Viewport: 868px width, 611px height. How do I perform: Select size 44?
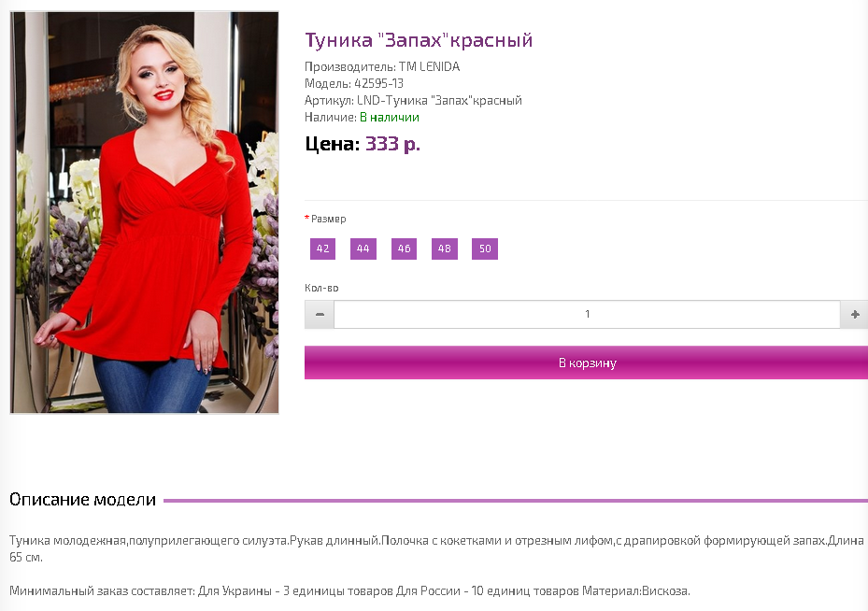click(x=363, y=249)
